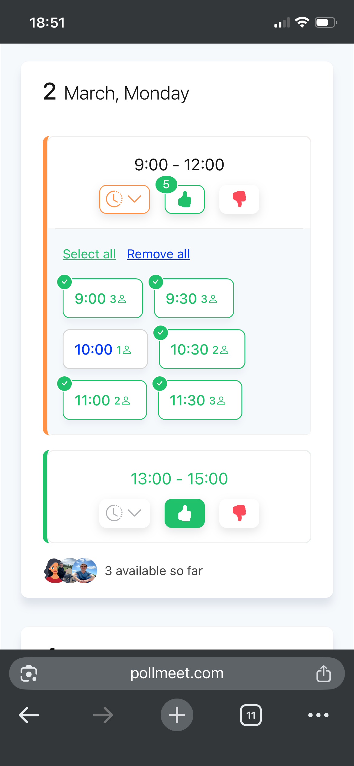Open the tab switcher showing 11 tabs

tap(251, 715)
